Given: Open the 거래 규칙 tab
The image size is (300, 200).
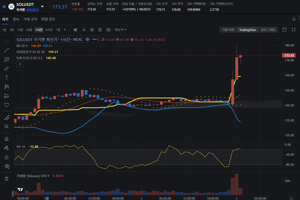Looking at the screenshot, I should (30, 19).
